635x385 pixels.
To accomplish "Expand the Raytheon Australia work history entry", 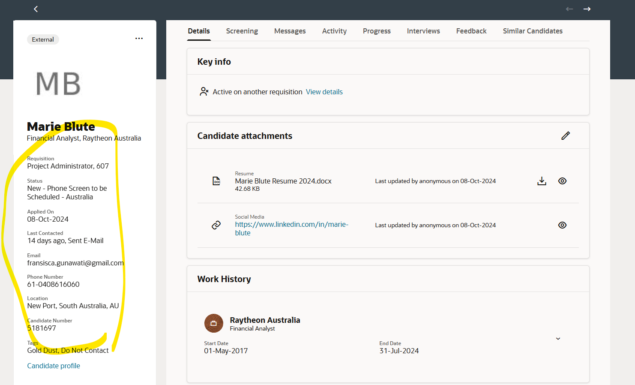I will click(x=558, y=339).
